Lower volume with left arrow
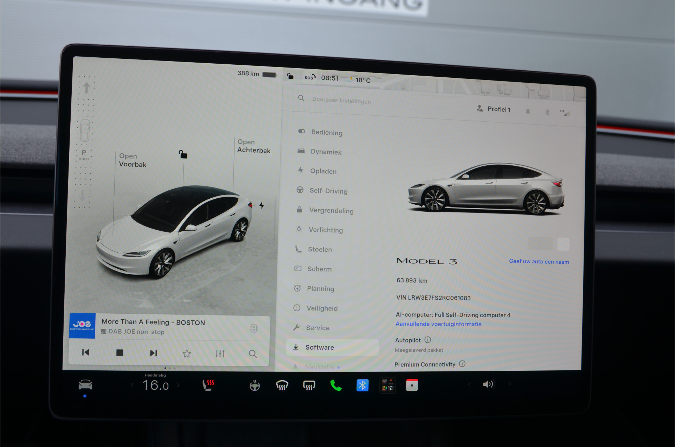The height and width of the screenshot is (447, 675). coord(469,384)
